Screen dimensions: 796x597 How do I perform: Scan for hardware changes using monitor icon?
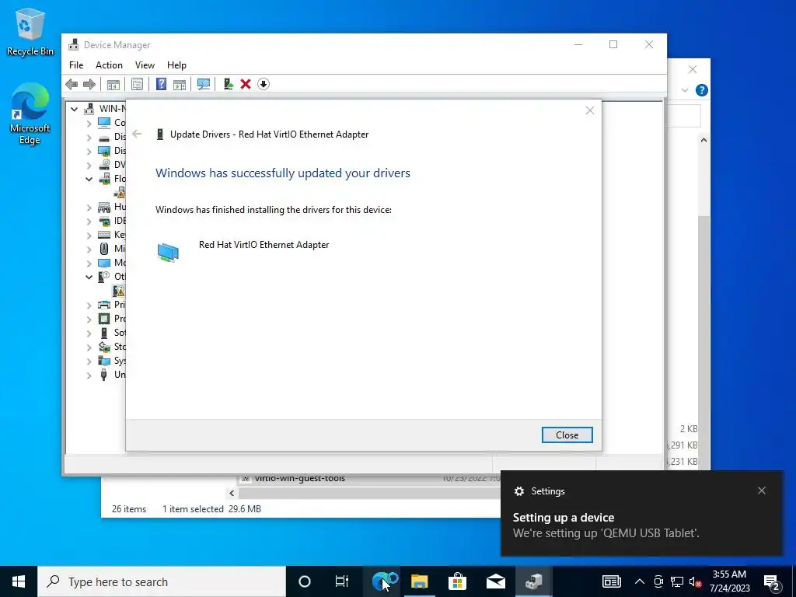(204, 84)
